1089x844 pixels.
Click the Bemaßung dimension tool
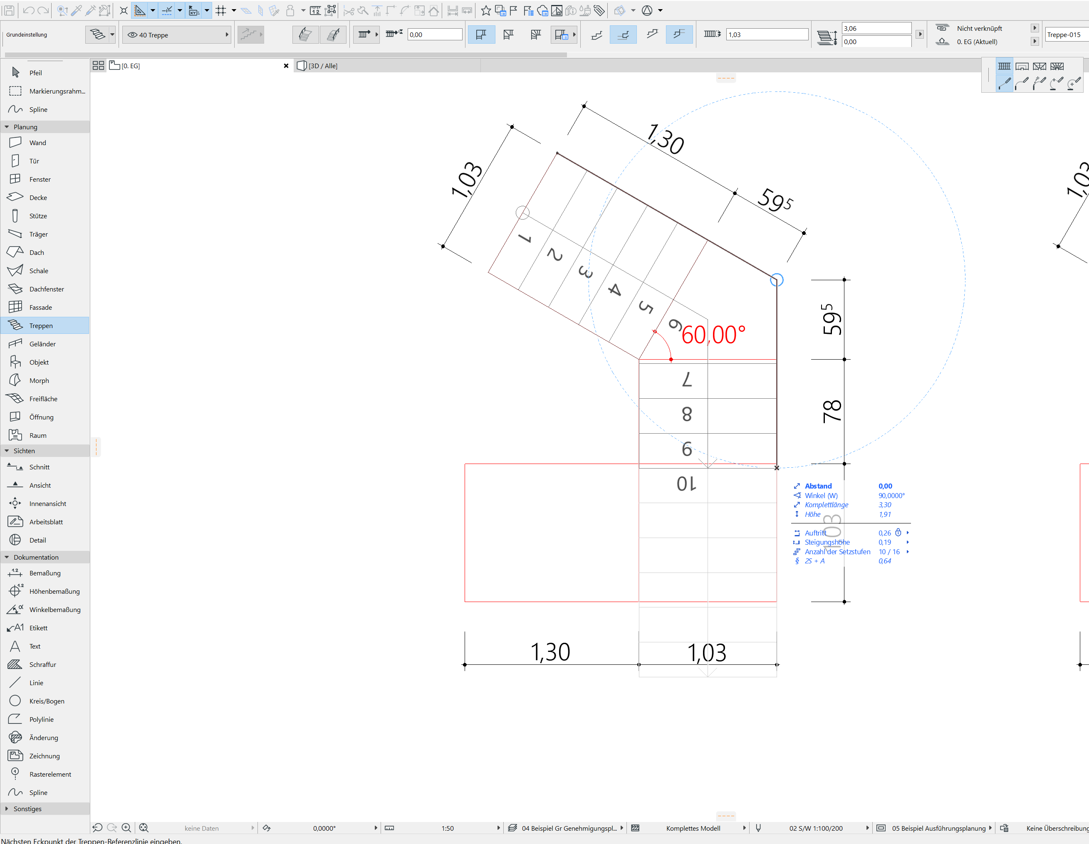pos(45,573)
